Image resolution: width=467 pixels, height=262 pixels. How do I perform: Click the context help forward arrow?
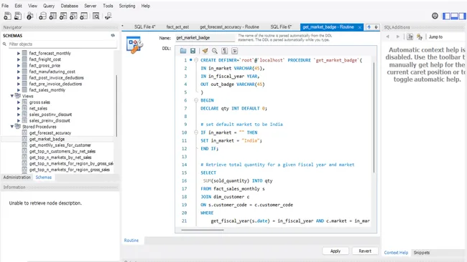[x=398, y=37]
